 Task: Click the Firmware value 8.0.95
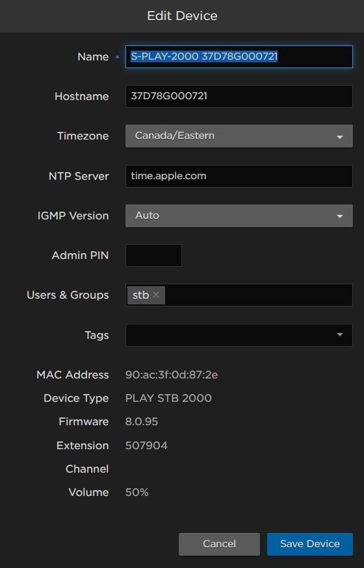[x=142, y=422]
